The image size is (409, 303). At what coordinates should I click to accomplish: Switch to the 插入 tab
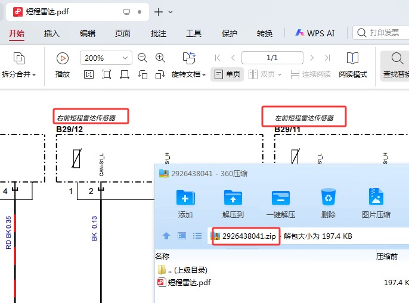click(52, 33)
